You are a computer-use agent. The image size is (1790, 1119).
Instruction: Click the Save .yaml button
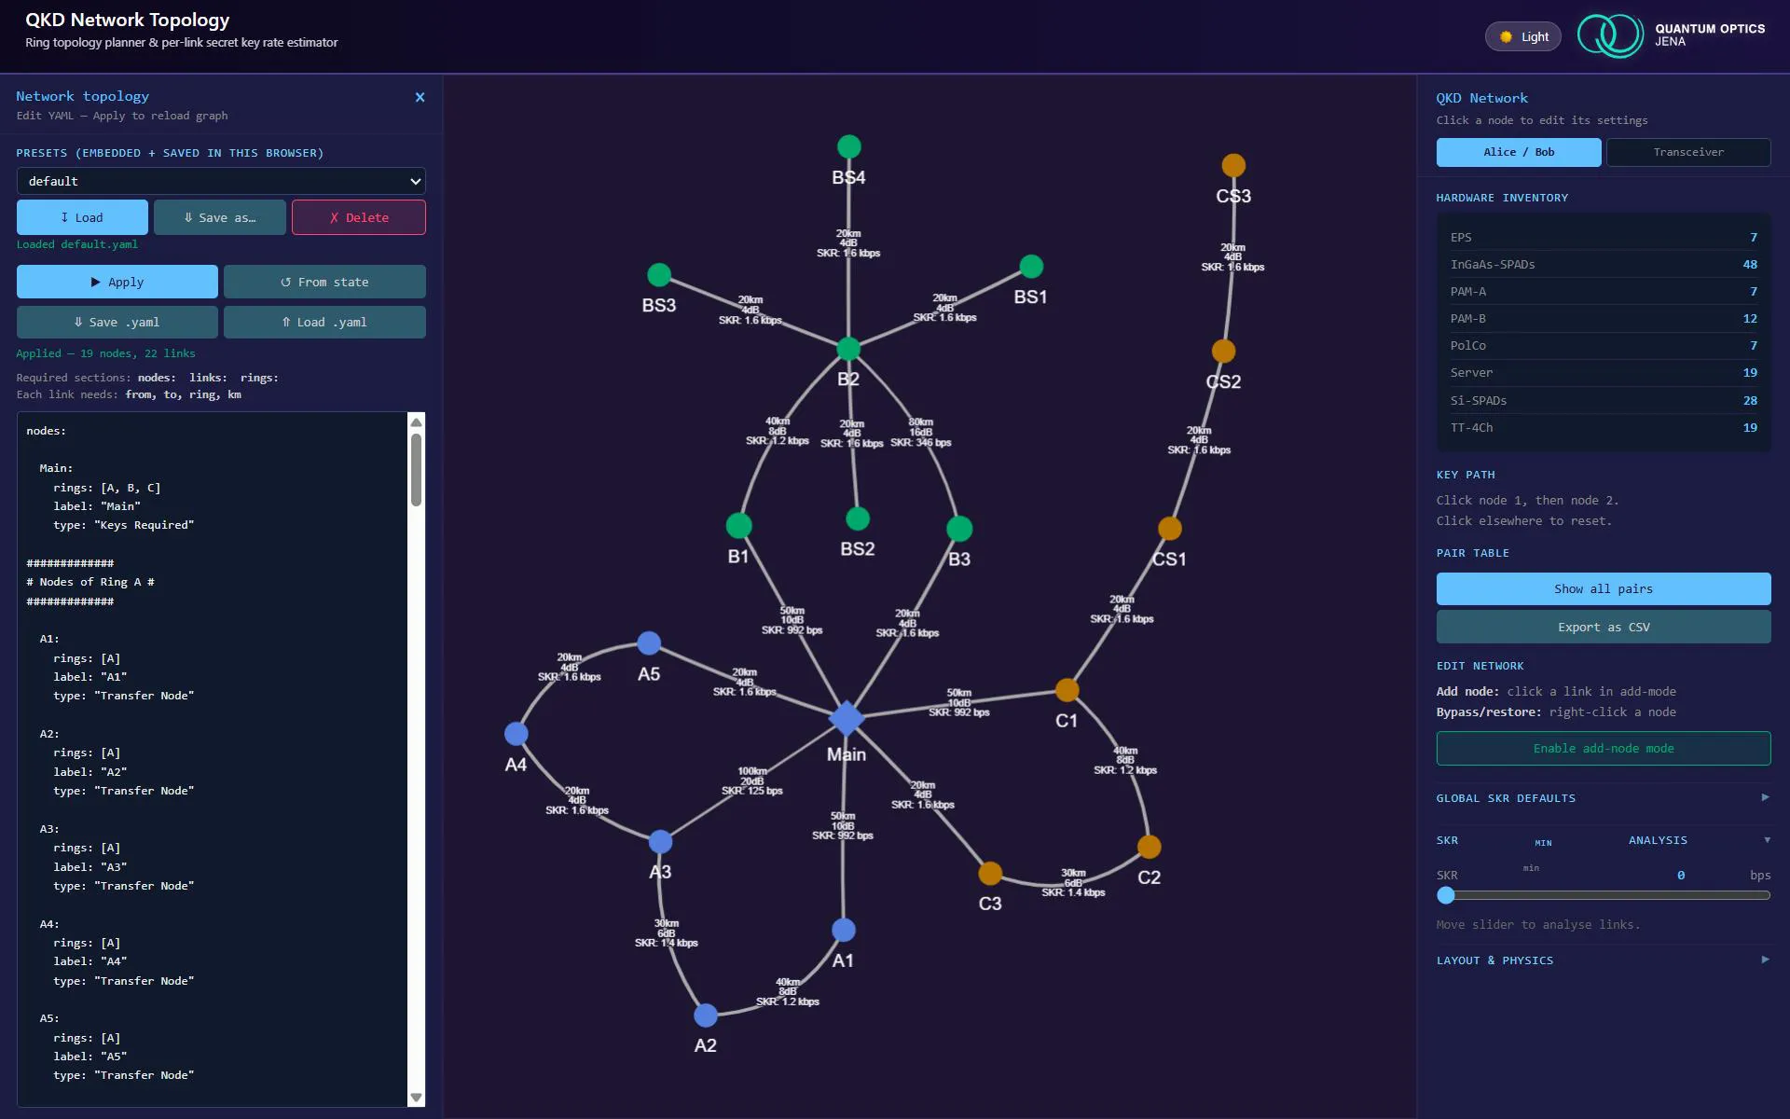pos(117,322)
